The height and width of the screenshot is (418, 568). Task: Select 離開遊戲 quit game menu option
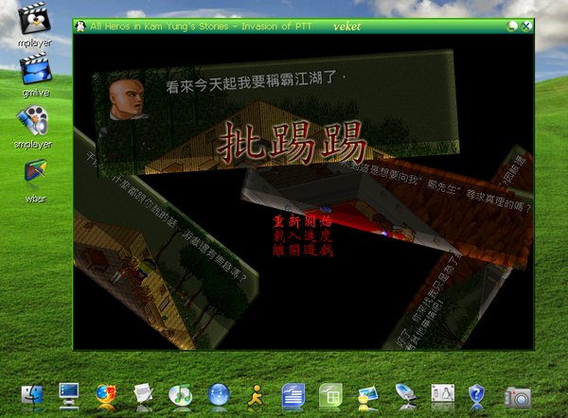[303, 250]
